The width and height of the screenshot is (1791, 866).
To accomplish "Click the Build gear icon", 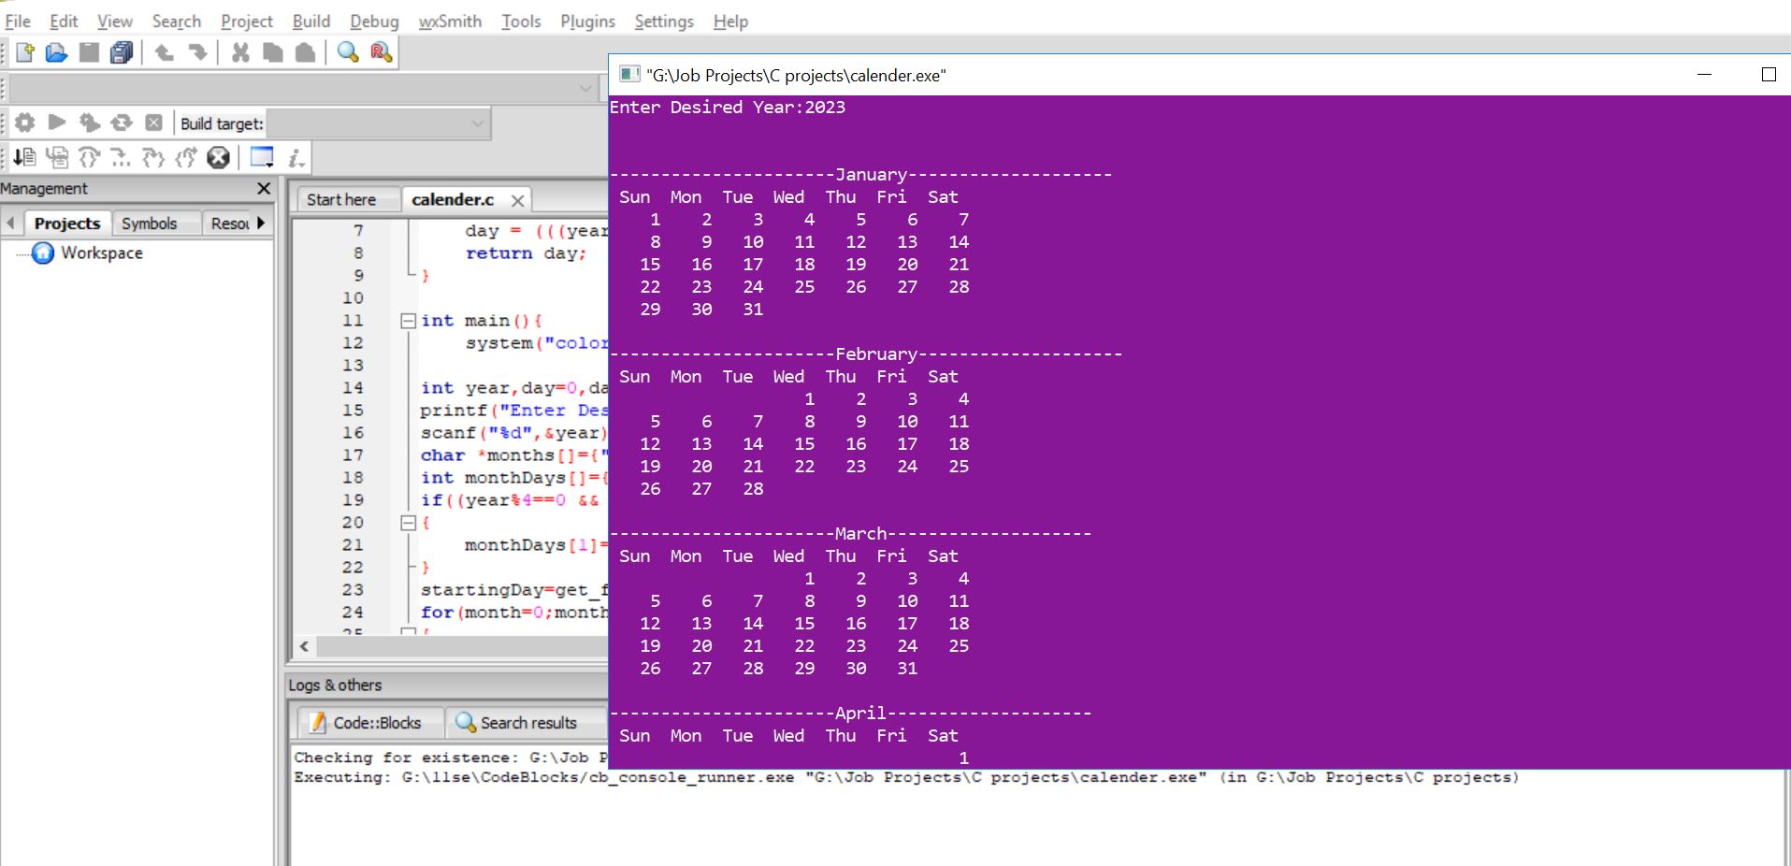I will point(25,123).
